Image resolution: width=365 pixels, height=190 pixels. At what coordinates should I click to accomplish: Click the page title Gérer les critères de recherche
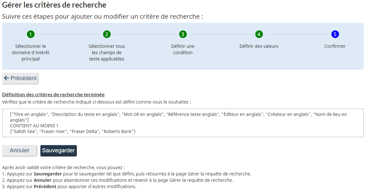pos(54,5)
